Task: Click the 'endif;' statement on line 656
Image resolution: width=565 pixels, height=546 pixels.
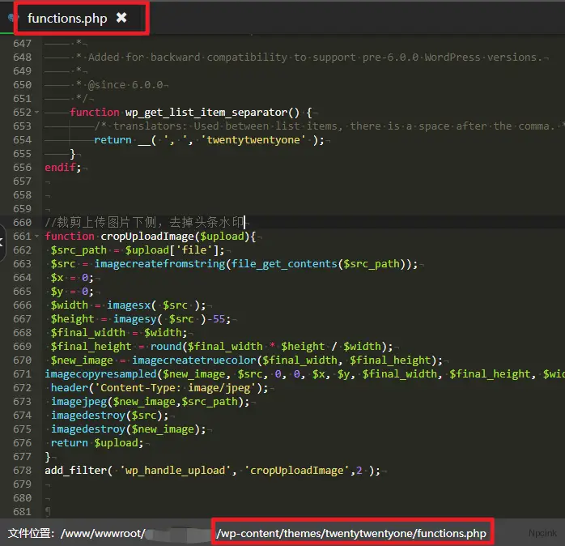Action: (63, 168)
